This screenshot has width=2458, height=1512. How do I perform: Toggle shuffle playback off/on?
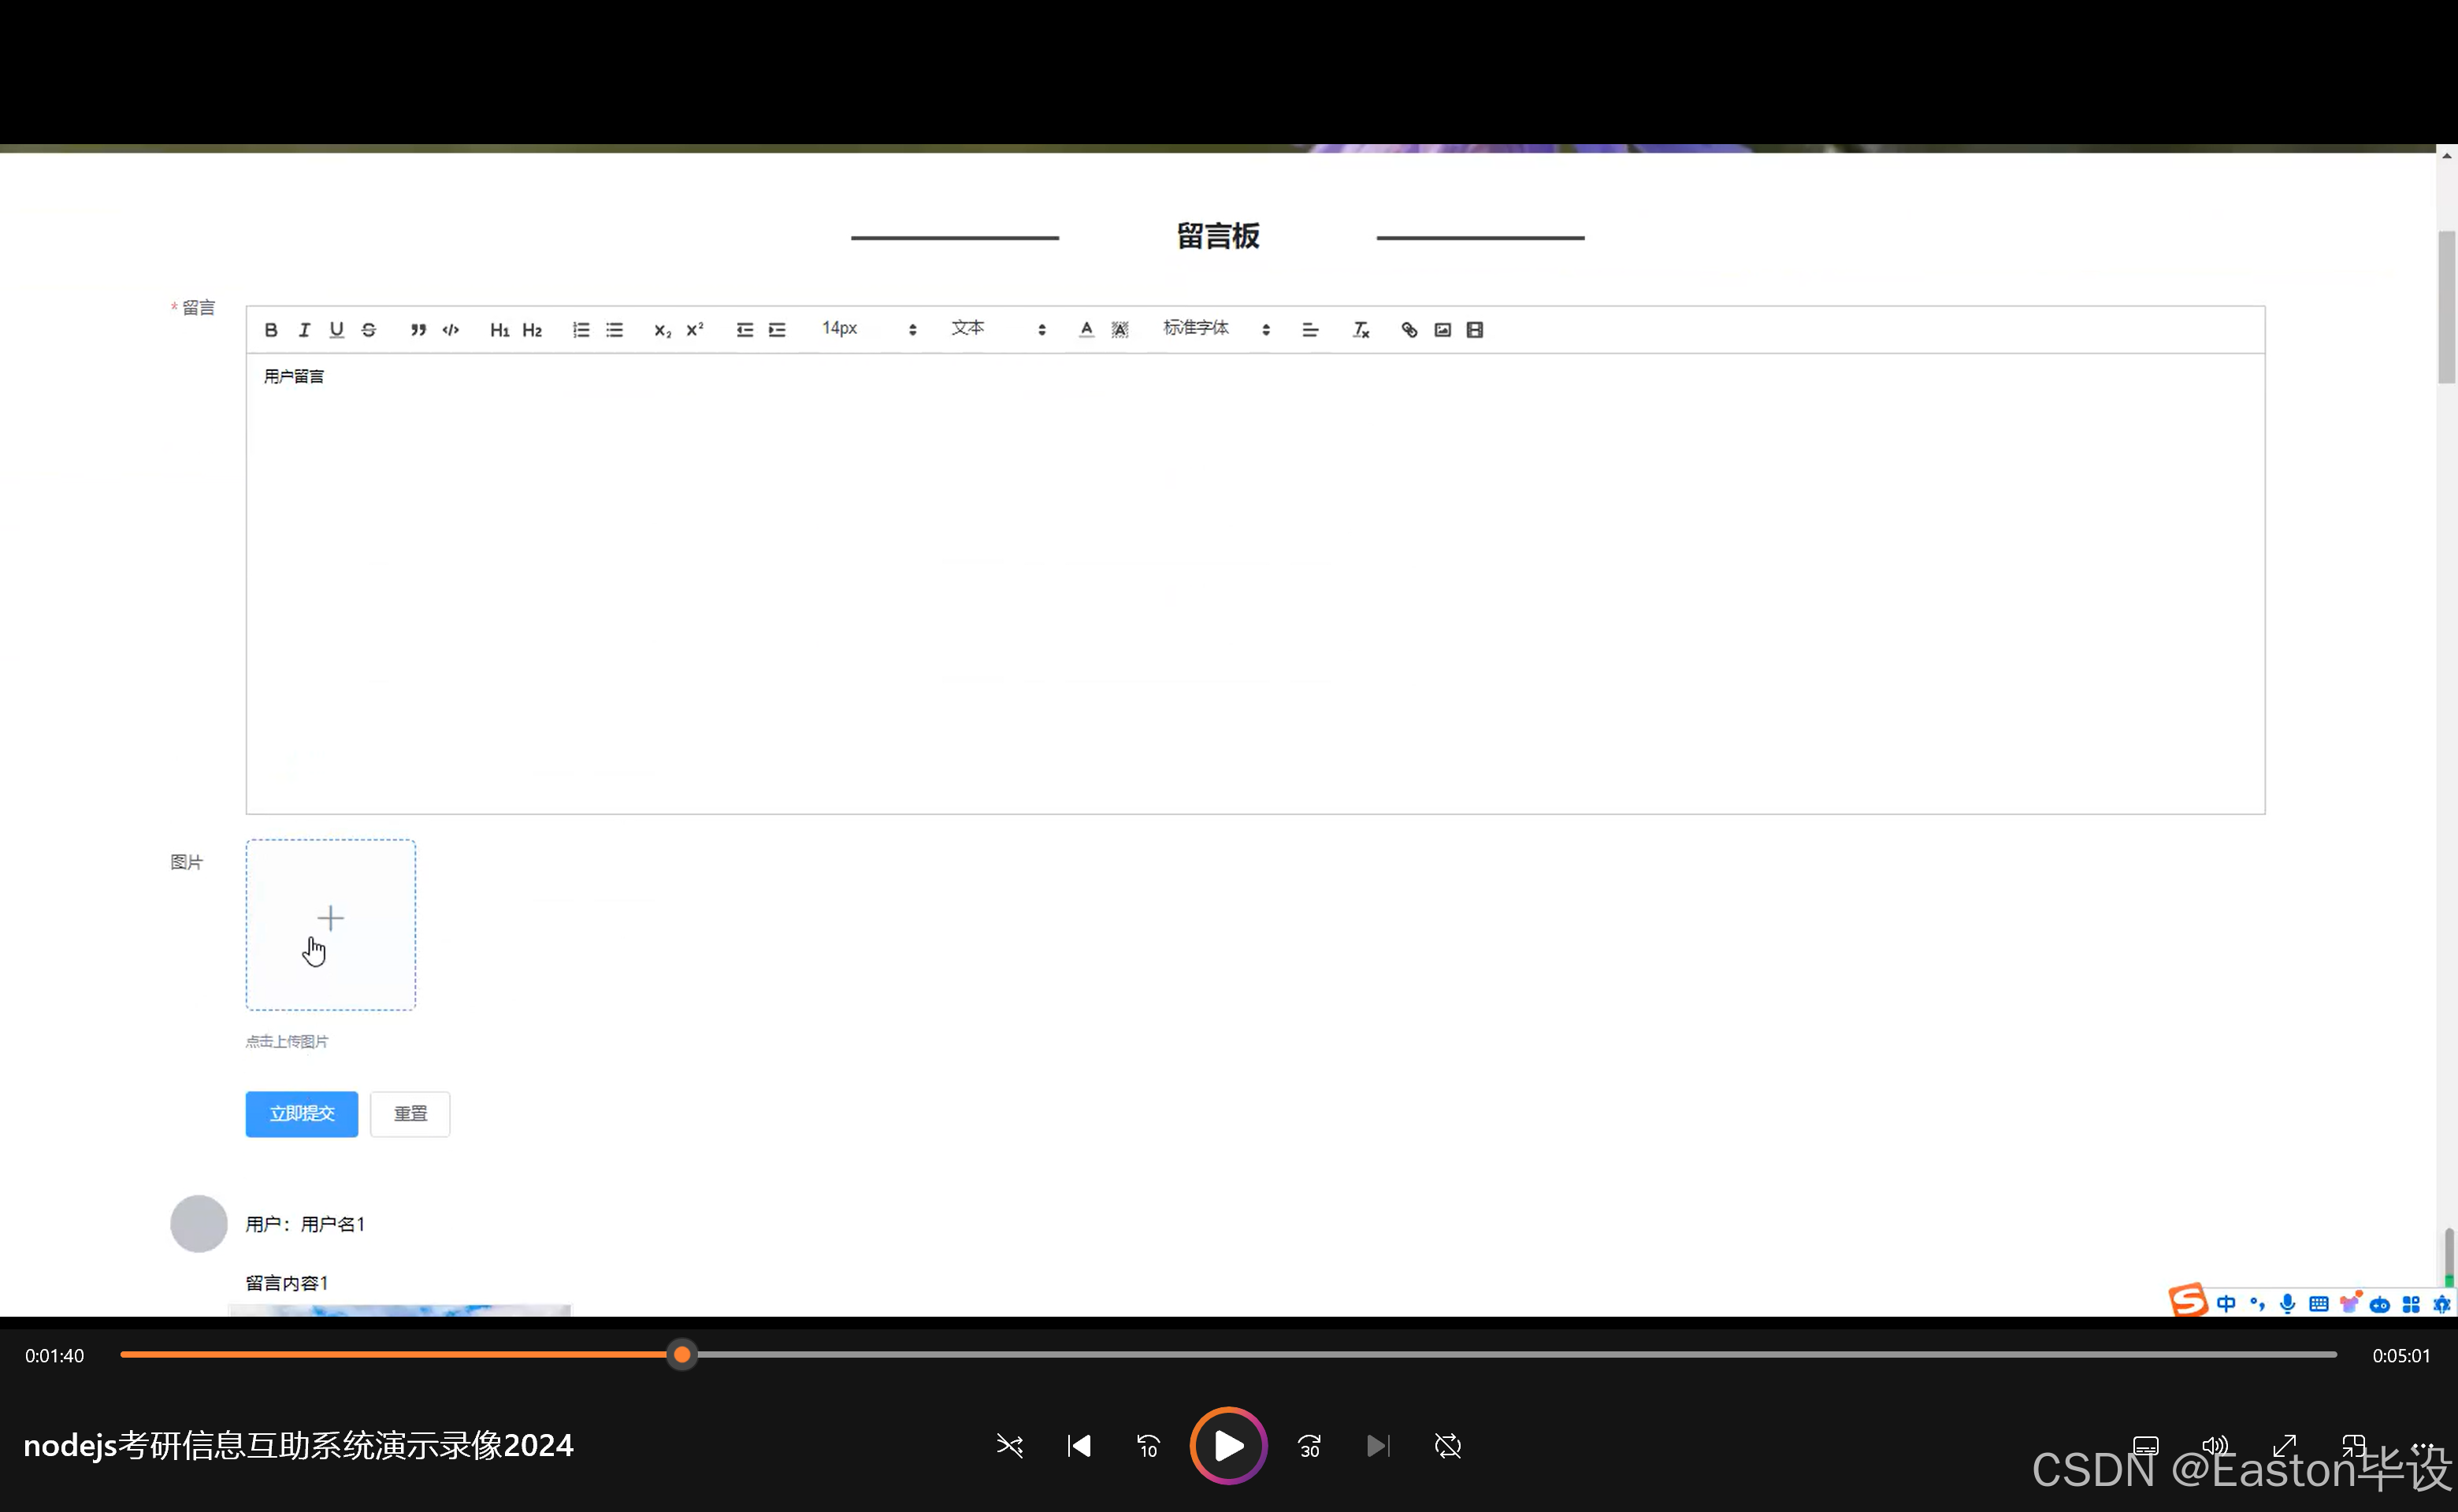click(1009, 1446)
